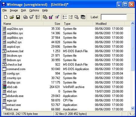Click the 93 040 size value
The image size is (136, 117).
click(x=56, y=69)
